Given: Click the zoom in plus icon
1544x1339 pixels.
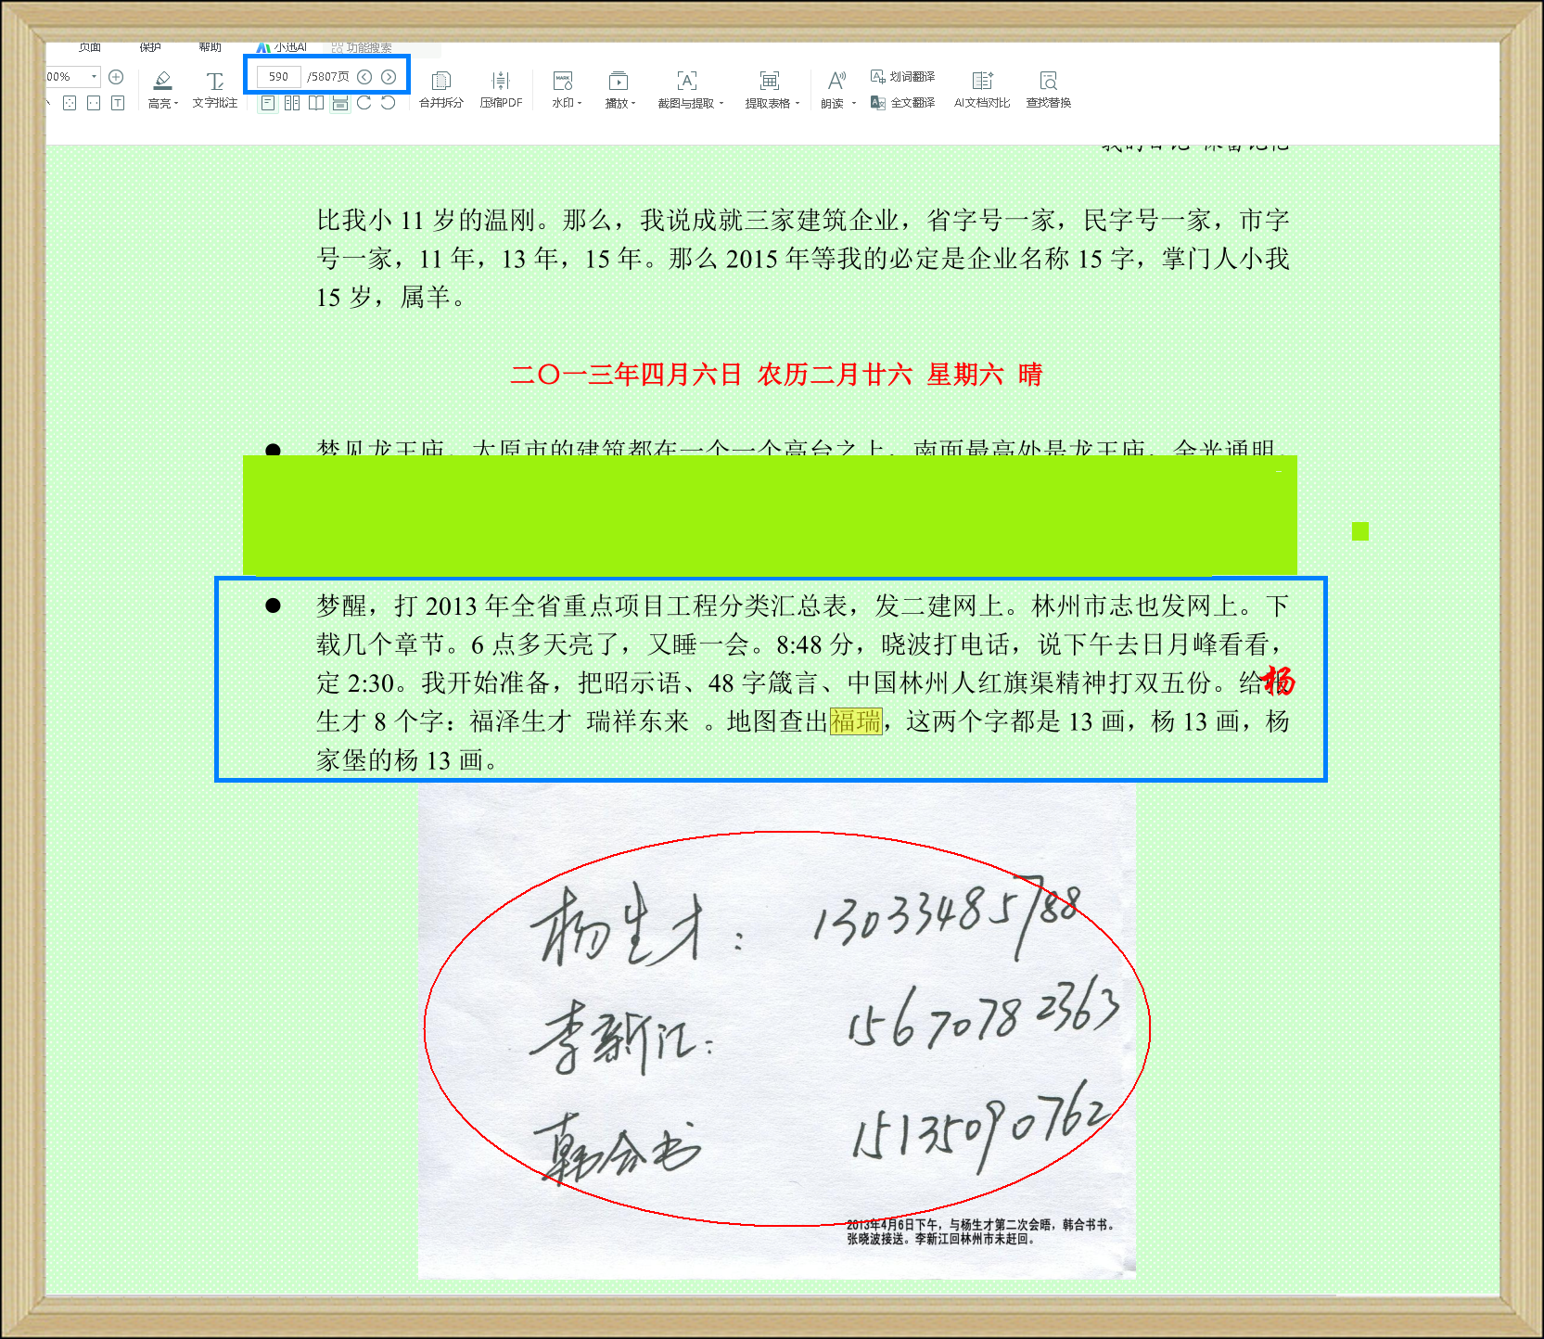Looking at the screenshot, I should [116, 77].
